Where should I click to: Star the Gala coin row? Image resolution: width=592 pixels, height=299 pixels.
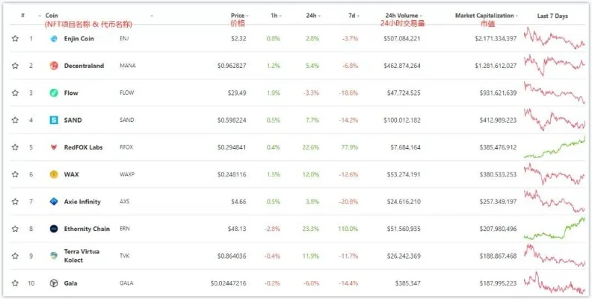tap(15, 283)
